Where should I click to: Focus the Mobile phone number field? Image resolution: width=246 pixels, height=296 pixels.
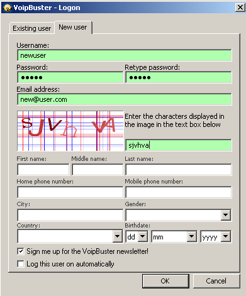[179, 192]
